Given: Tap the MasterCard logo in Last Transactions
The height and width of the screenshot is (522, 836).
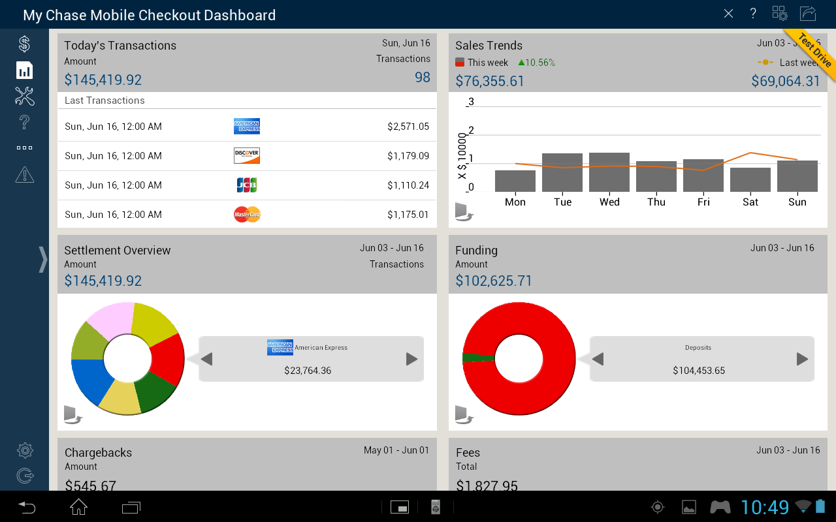Looking at the screenshot, I should pyautogui.click(x=247, y=214).
